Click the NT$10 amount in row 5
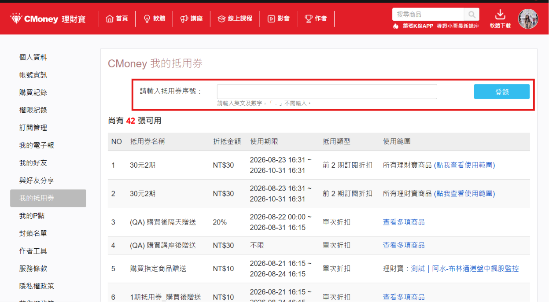The height and width of the screenshot is (302, 549). (x=223, y=269)
